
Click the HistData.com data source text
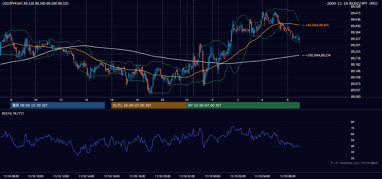[x=355, y=163]
